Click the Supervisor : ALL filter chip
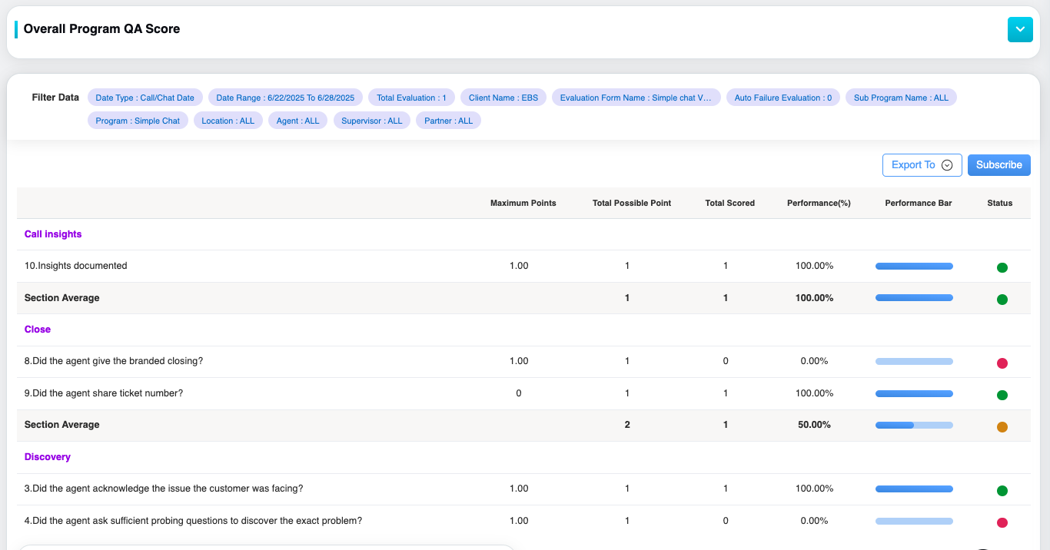The width and height of the screenshot is (1050, 550). pyautogui.click(x=371, y=121)
